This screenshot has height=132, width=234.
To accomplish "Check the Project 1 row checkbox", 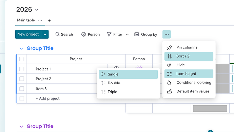I will (x=22, y=69).
